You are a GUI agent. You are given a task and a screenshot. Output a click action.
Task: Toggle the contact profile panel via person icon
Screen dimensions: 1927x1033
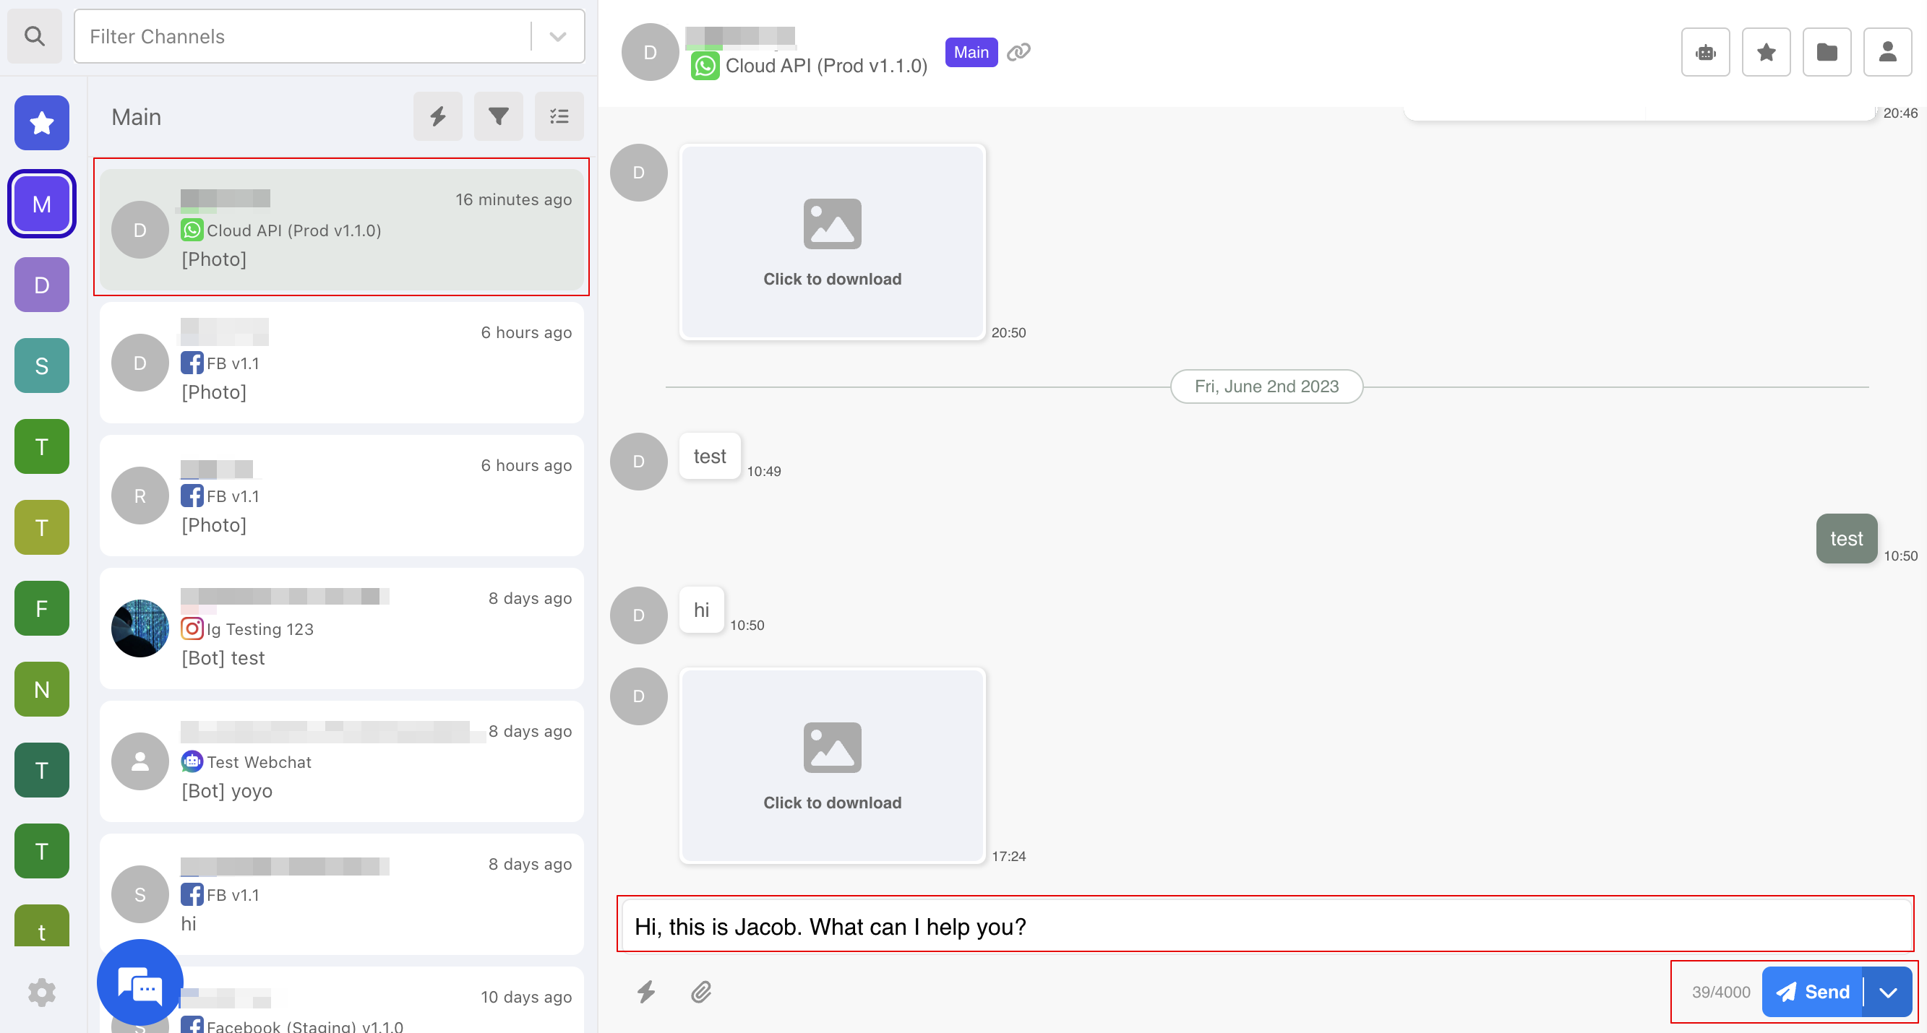tap(1887, 51)
